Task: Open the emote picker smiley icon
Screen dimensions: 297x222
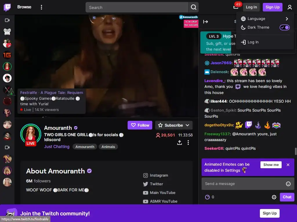Action: 288,184
